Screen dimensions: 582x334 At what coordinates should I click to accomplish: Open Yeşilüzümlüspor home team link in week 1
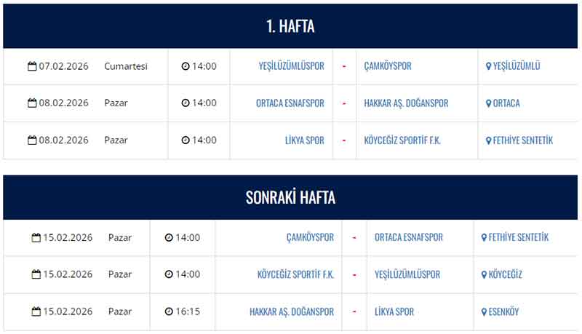pyautogui.click(x=291, y=66)
